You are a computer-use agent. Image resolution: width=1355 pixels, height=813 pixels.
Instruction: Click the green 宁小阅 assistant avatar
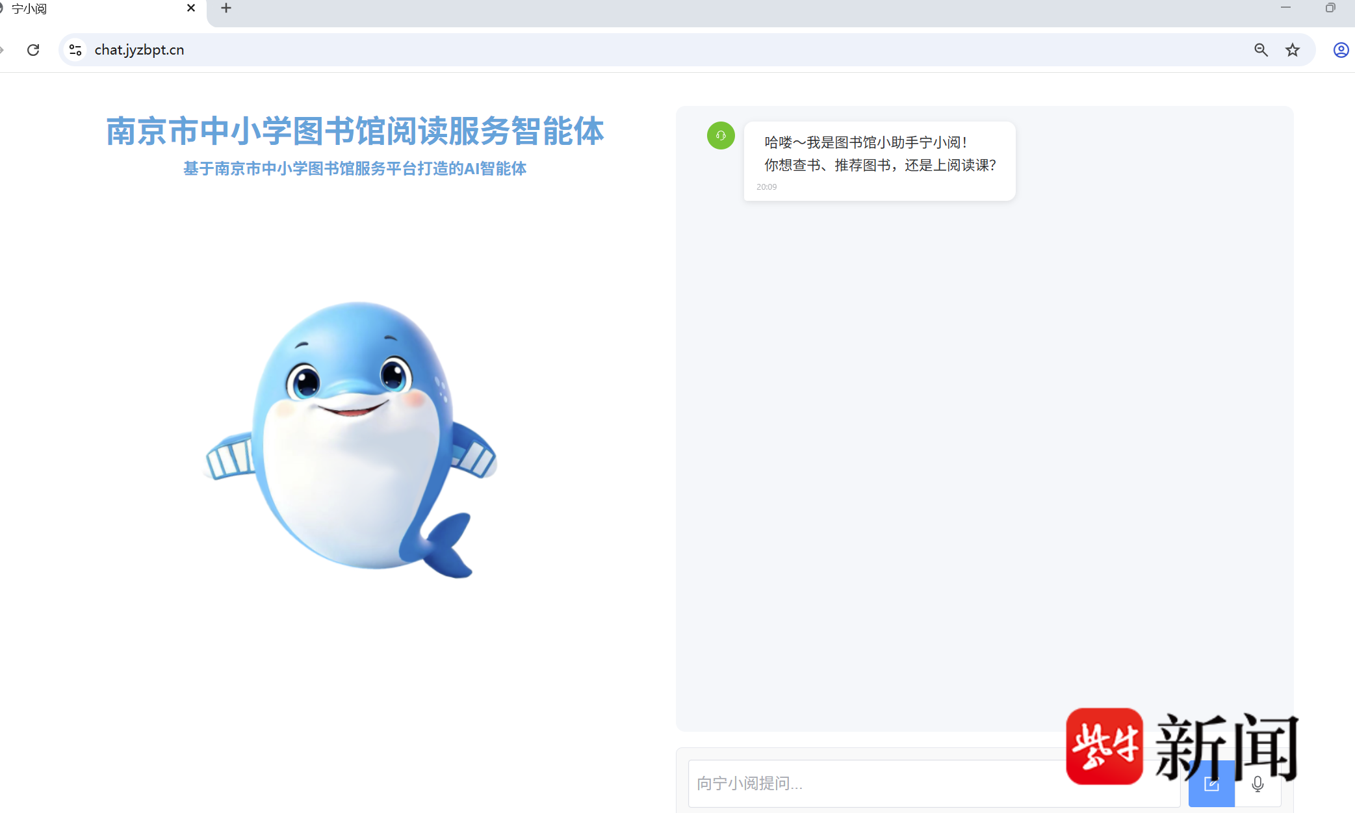tap(721, 136)
